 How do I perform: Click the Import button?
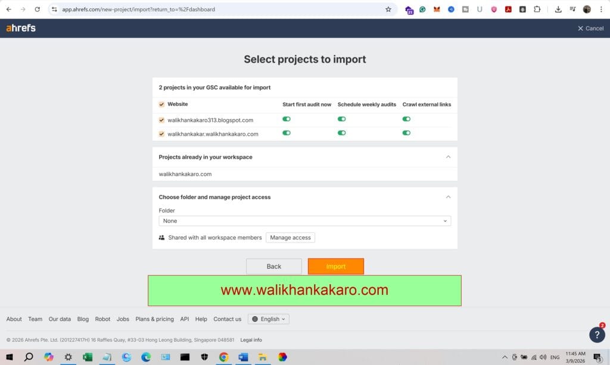336,266
